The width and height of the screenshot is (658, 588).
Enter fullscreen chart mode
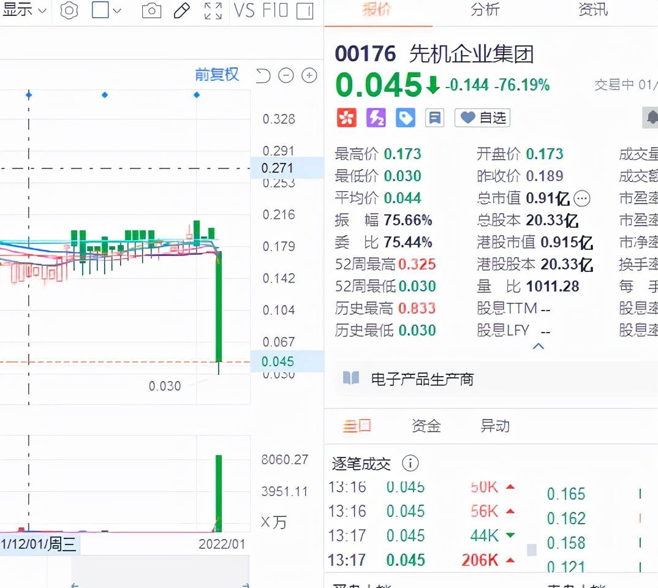click(x=213, y=10)
